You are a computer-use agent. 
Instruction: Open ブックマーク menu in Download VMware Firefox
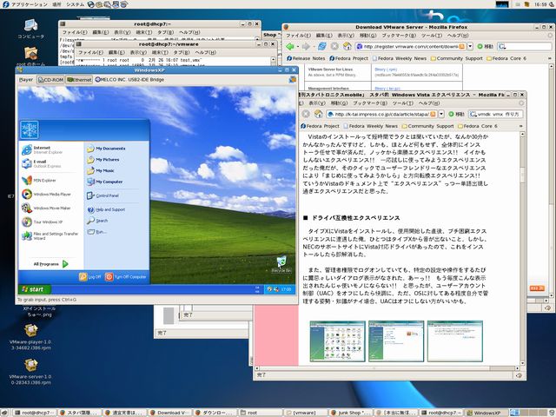[399, 36]
